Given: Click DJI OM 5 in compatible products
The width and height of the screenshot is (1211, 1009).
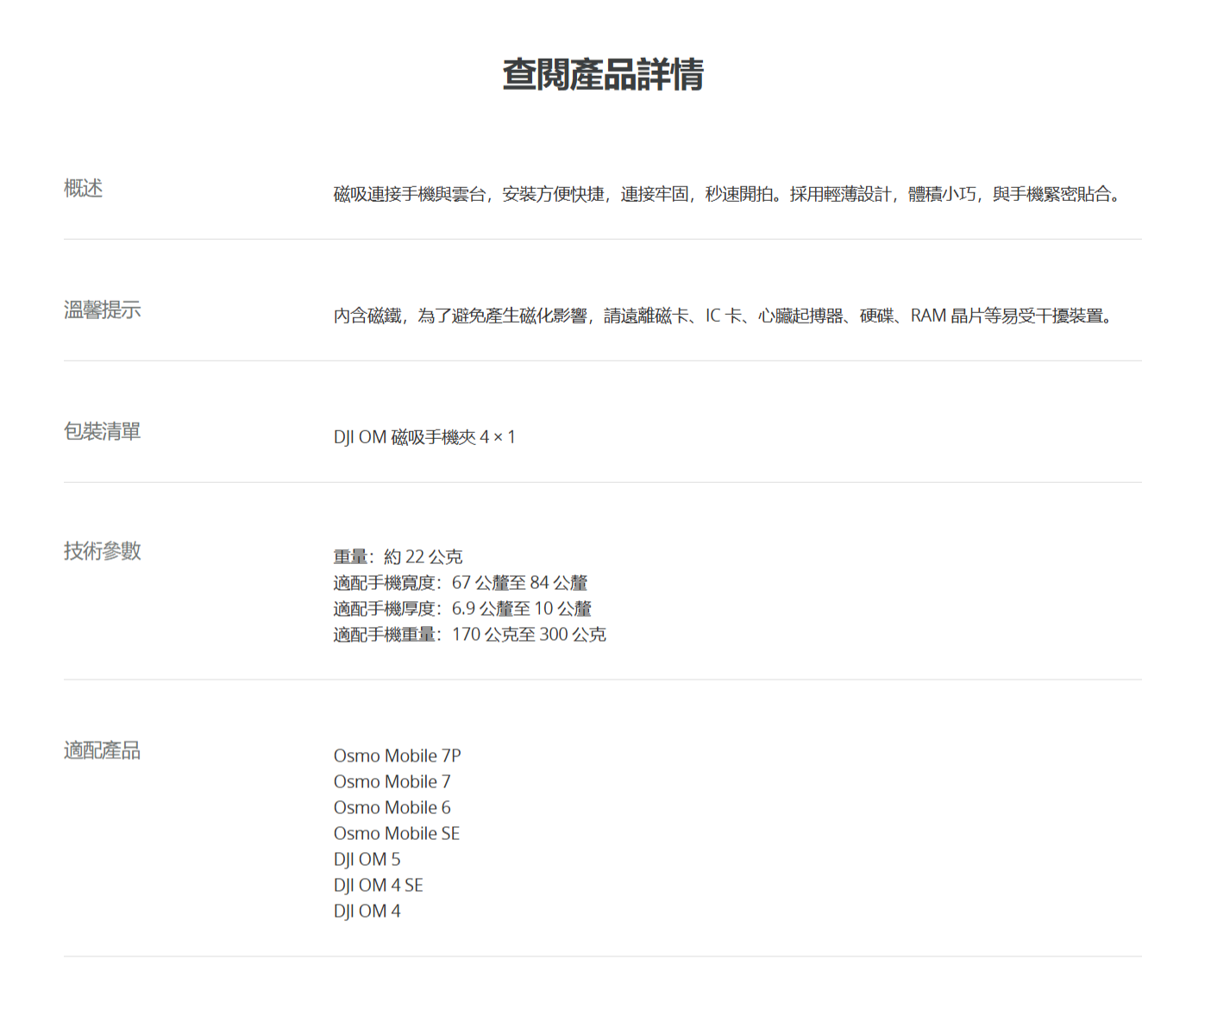Looking at the screenshot, I should coord(367,860).
